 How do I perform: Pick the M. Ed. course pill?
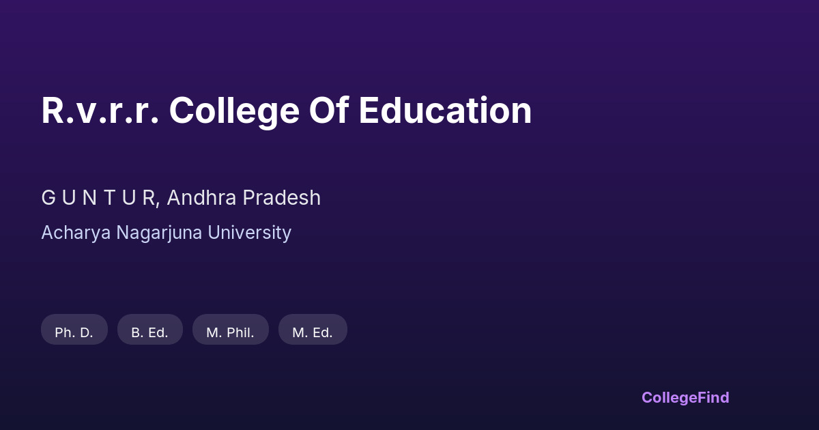pos(313,332)
